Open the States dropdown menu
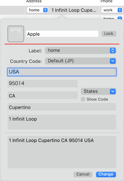 tap(99, 91)
